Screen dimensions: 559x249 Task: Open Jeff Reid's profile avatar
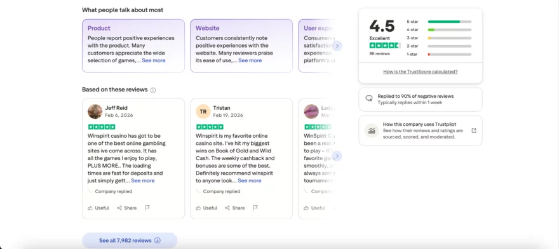coord(95,111)
